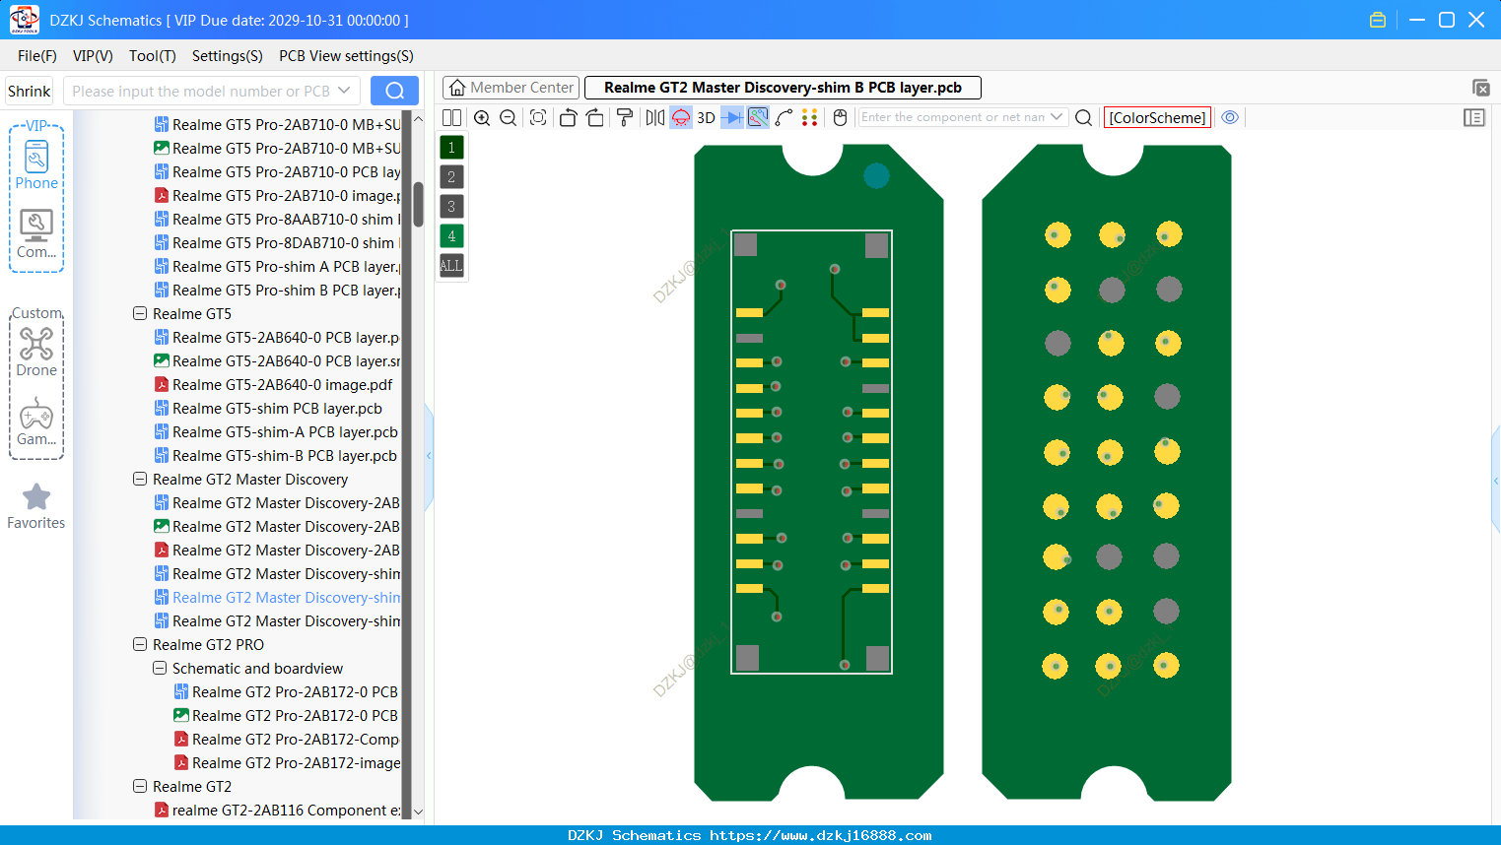Collapse Realme GT2 Master Discovery node

click(140, 479)
